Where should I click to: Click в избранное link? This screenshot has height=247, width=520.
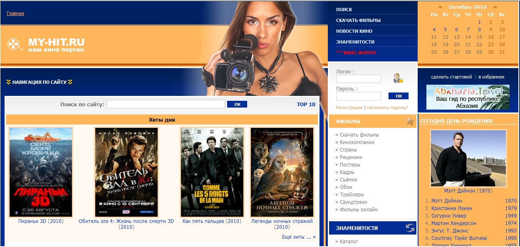(x=491, y=77)
